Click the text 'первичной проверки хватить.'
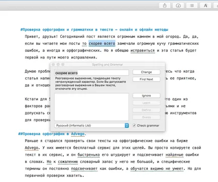The height and width of the screenshot is (182, 218). [54, 175]
